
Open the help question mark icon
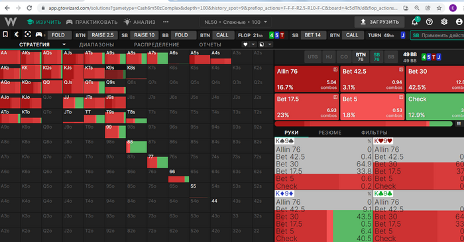[x=429, y=22]
